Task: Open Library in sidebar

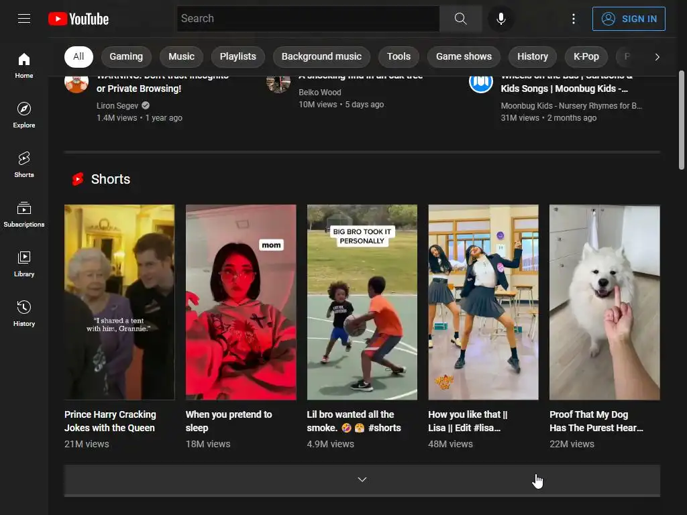Action: tap(24, 264)
